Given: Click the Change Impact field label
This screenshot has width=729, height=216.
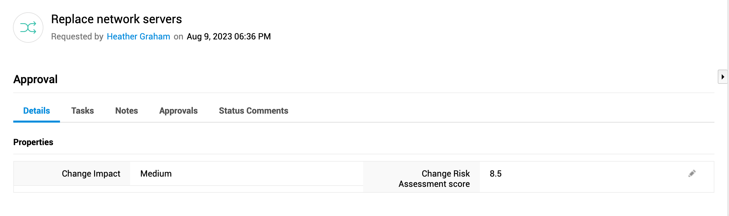Looking at the screenshot, I should [91, 174].
